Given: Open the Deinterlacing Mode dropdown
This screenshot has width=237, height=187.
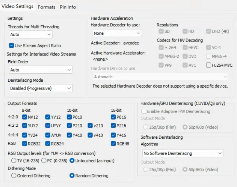Looking at the screenshot, I should point(41,88).
